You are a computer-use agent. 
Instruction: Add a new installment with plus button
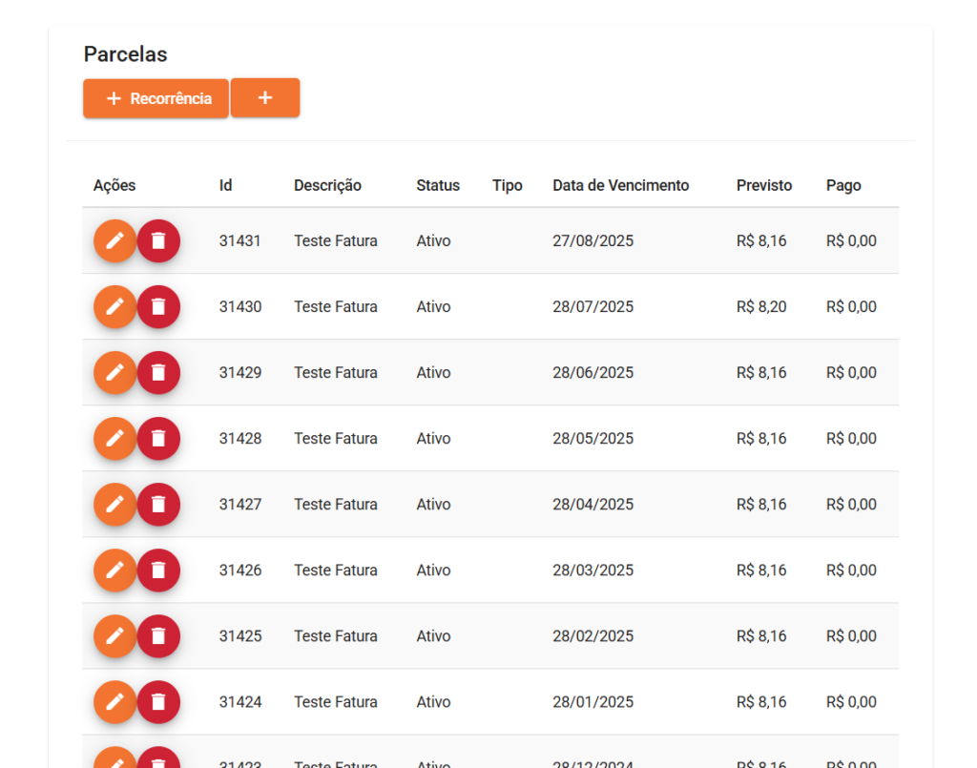tap(265, 98)
